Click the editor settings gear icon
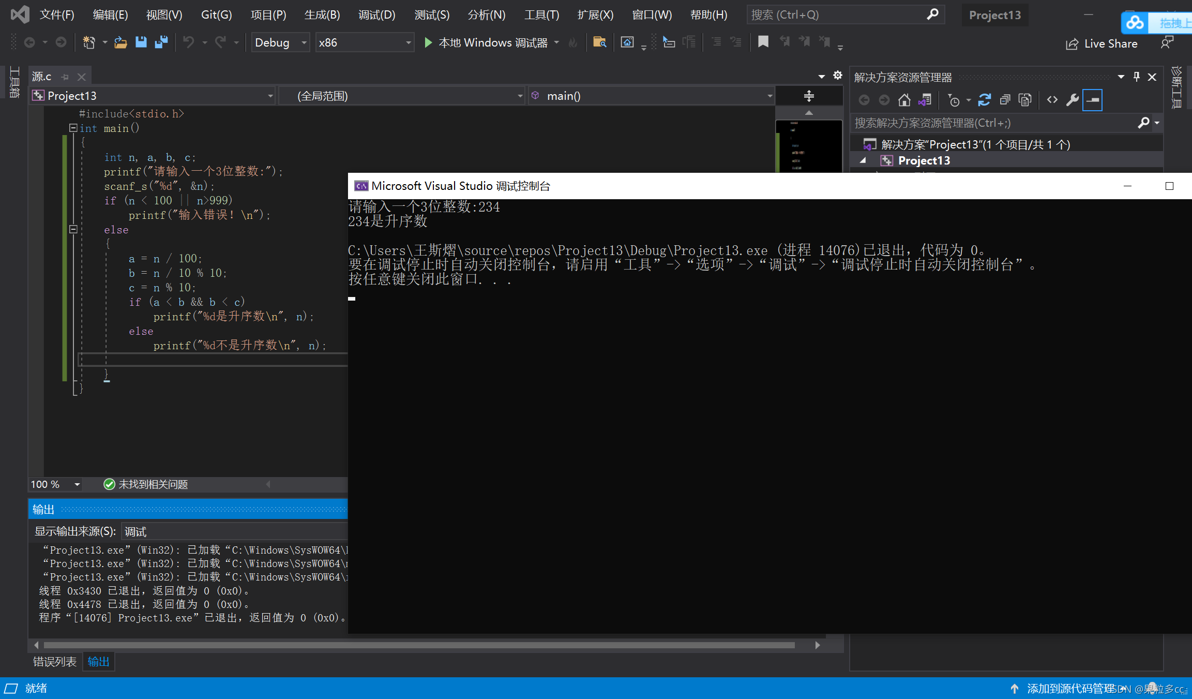 point(838,76)
